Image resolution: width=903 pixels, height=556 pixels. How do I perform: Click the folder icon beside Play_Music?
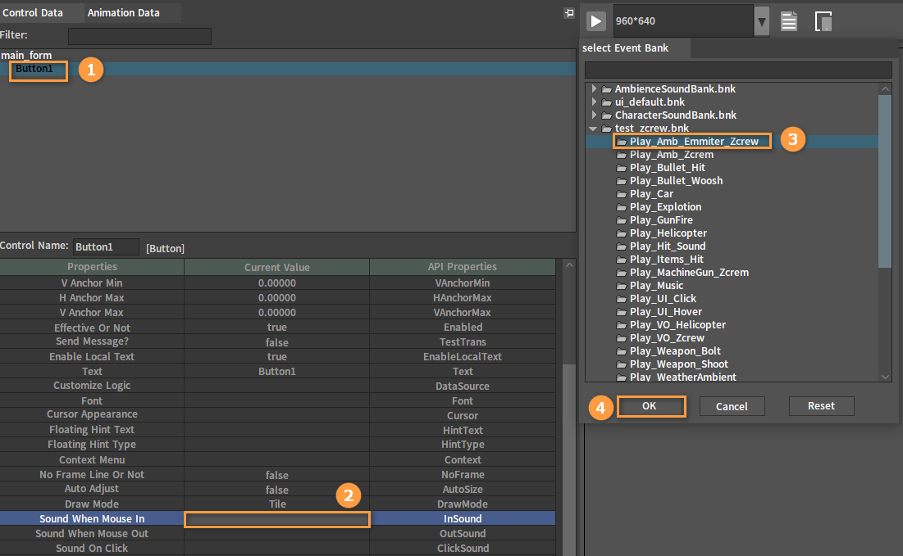click(622, 286)
